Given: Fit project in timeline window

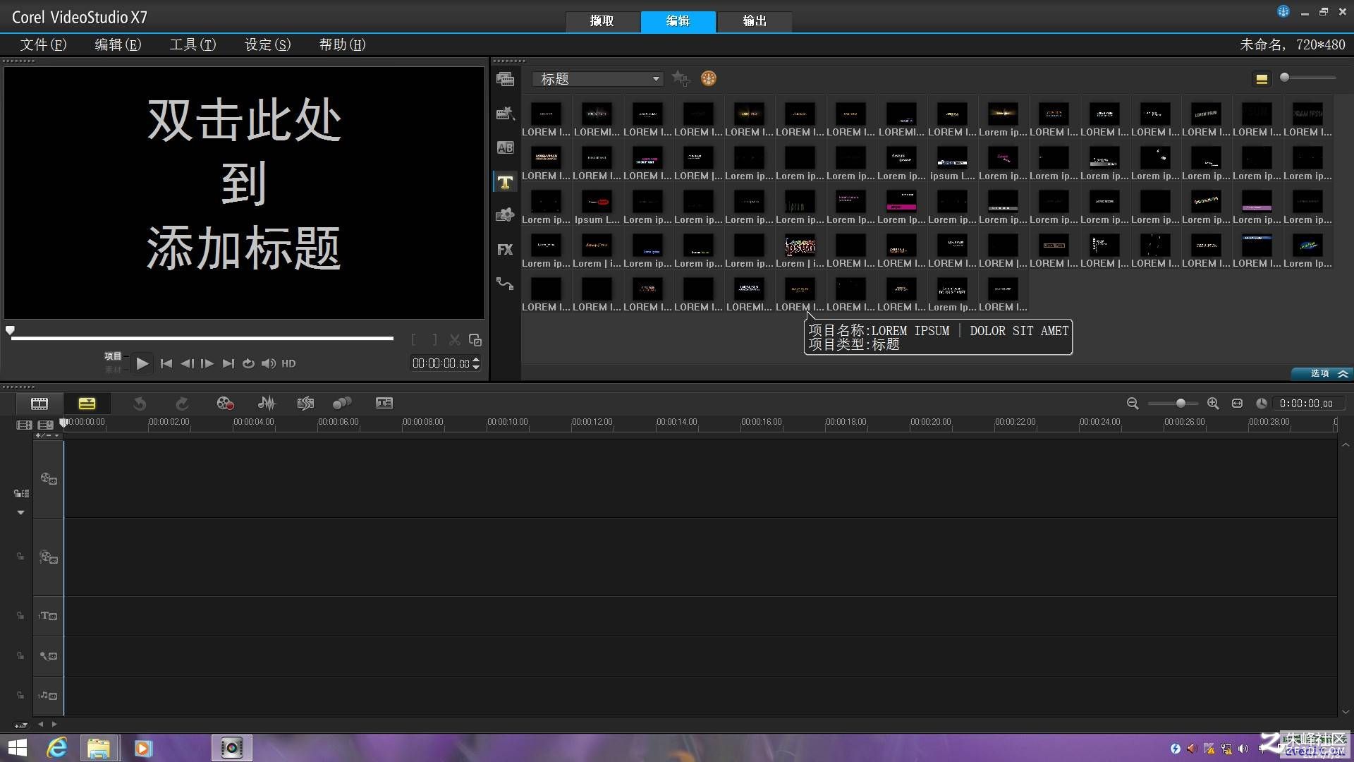Looking at the screenshot, I should tap(1237, 403).
